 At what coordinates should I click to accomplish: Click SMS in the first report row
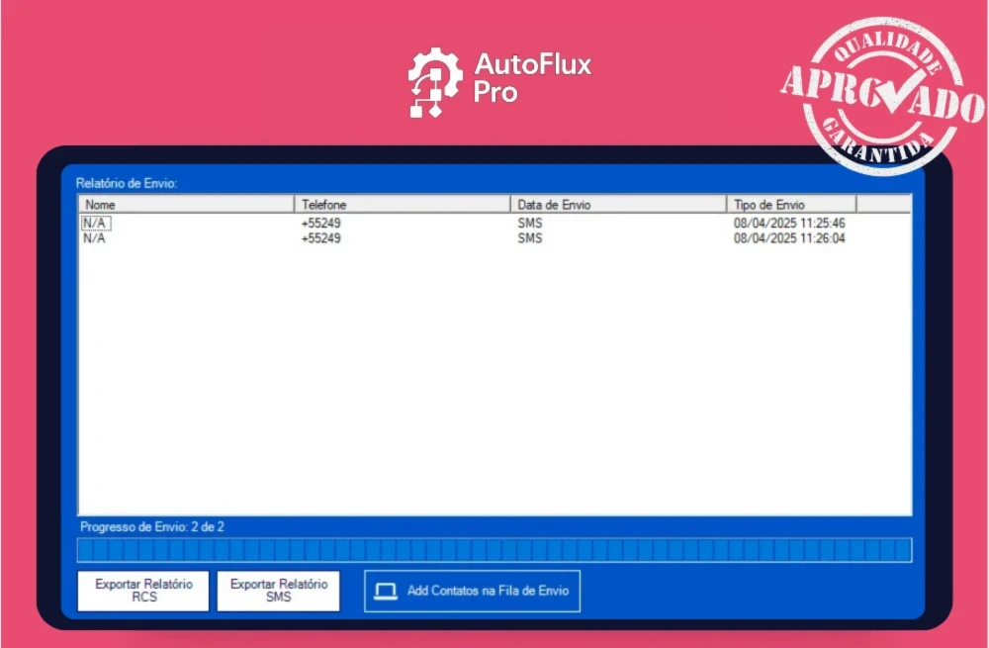pyautogui.click(x=530, y=224)
